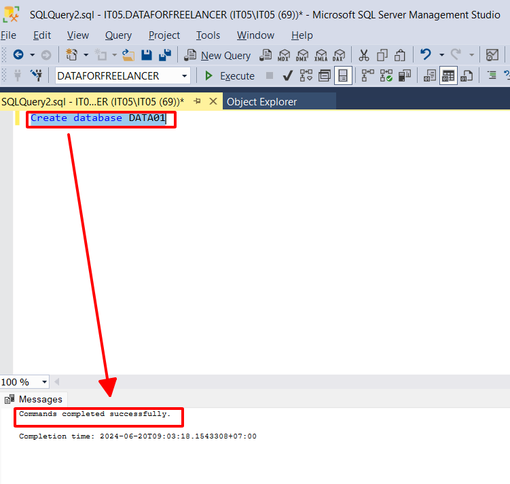The height and width of the screenshot is (484, 510).
Task: Open the Tools menu
Action: (x=208, y=35)
